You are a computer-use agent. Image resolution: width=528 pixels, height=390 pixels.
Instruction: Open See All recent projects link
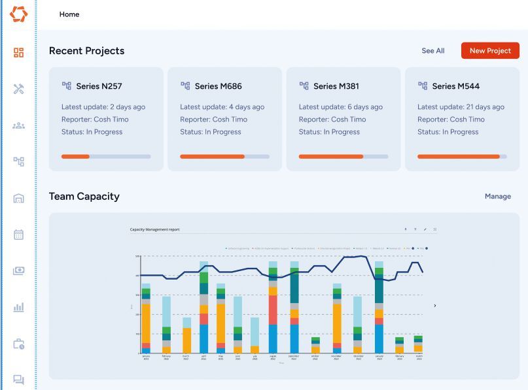432,51
